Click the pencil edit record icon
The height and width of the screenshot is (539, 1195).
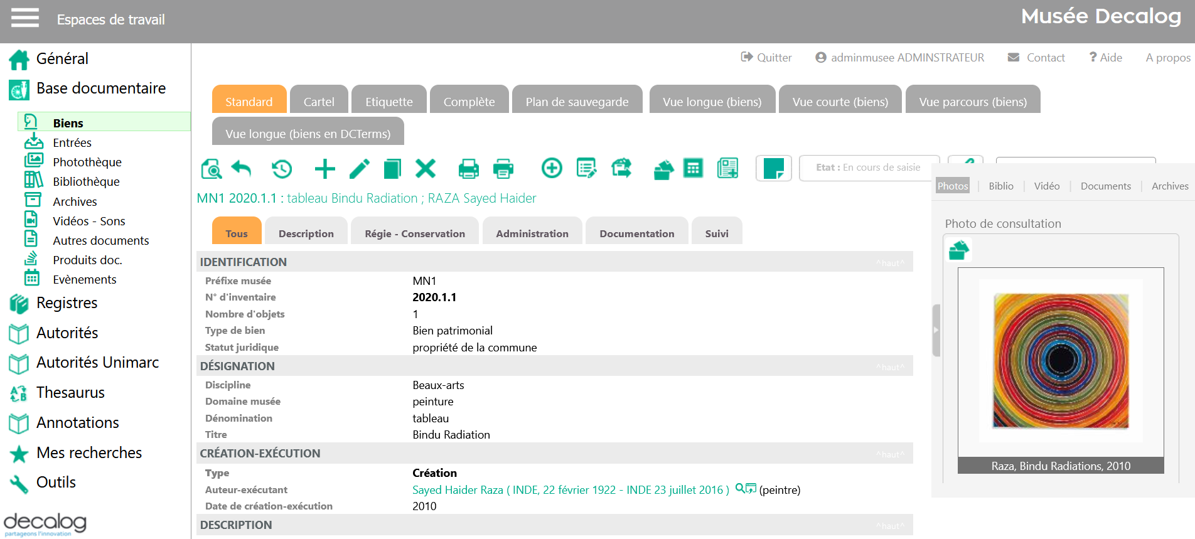coord(359,169)
